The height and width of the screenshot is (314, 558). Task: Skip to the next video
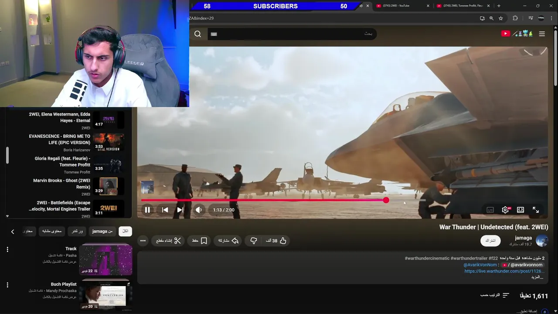pyautogui.click(x=180, y=210)
